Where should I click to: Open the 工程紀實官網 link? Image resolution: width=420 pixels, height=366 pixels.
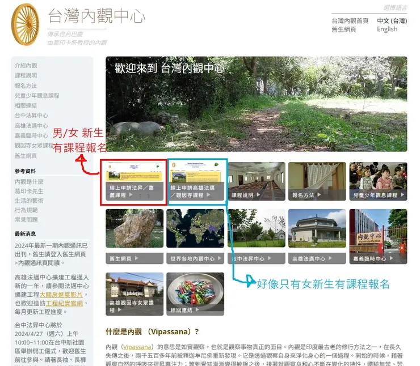pyautogui.click(x=64, y=303)
